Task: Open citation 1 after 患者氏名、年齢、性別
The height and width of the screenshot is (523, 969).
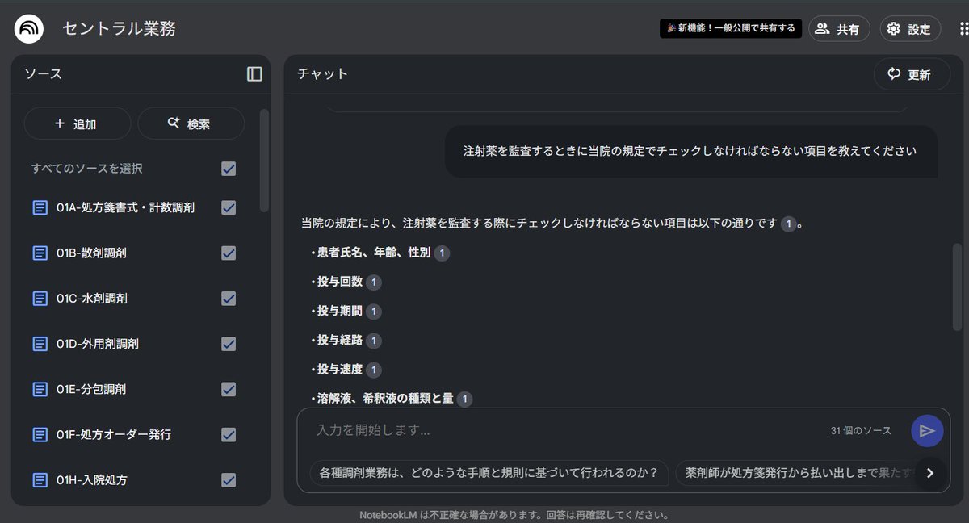Action: (442, 253)
